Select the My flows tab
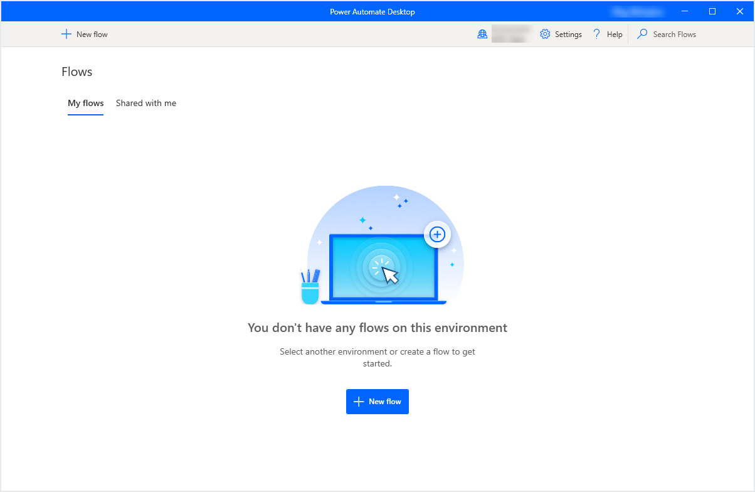 click(85, 103)
